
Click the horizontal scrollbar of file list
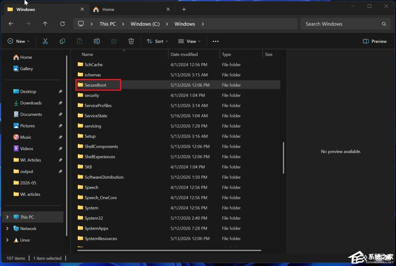coord(169,250)
